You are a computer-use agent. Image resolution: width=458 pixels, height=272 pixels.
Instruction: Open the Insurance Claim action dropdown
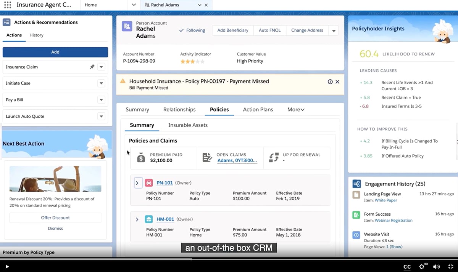(101, 67)
